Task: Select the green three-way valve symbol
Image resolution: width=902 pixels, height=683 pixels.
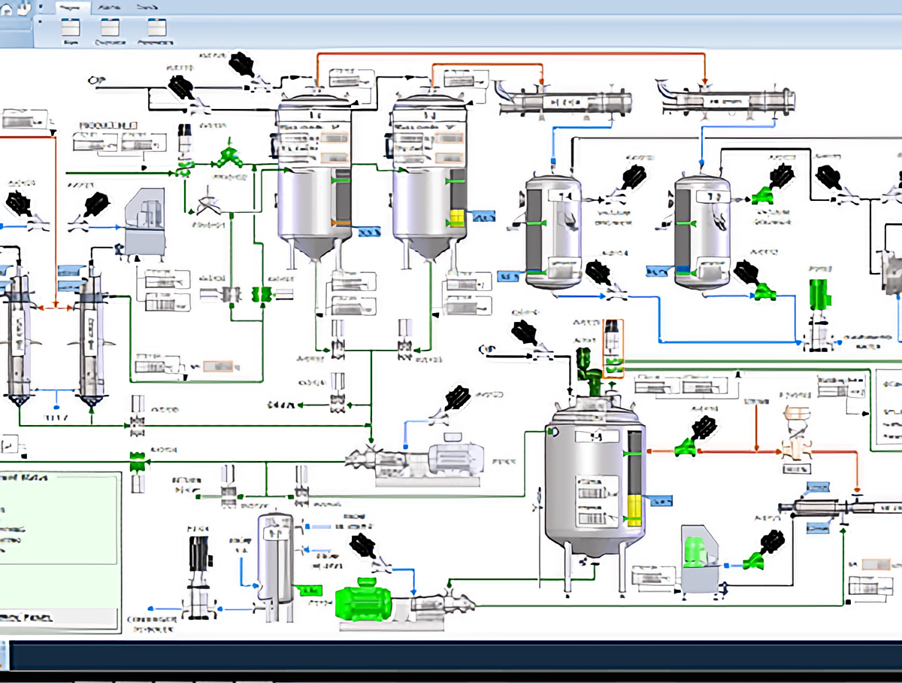Action: point(226,157)
